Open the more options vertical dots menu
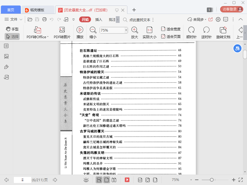The image size is (247, 185). pyautogui.click(x=233, y=19)
